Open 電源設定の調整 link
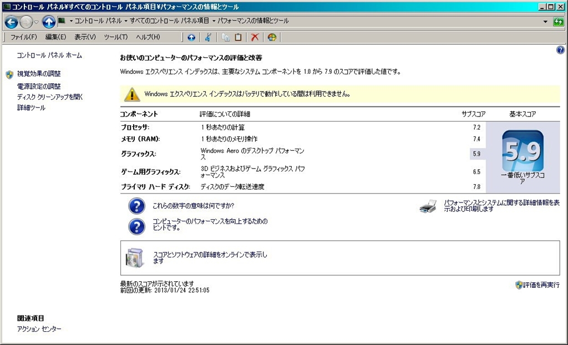 (x=39, y=87)
